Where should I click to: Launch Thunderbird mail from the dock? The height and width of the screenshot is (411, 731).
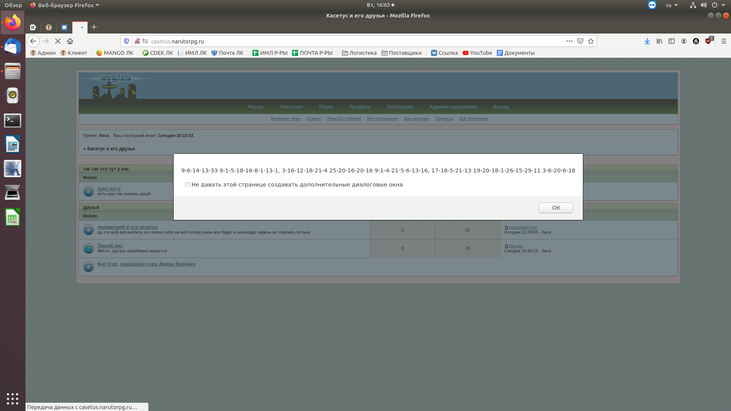tap(13, 47)
